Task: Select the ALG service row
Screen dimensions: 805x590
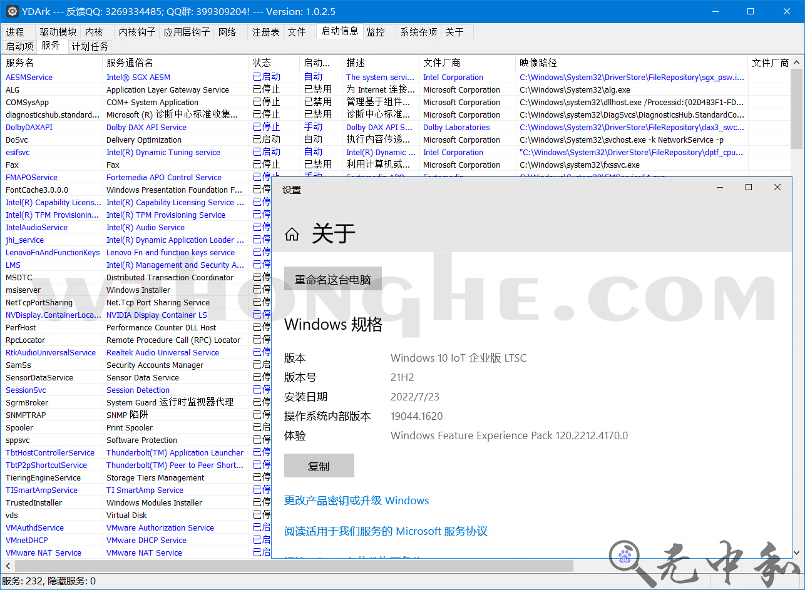Action: click(x=396, y=90)
